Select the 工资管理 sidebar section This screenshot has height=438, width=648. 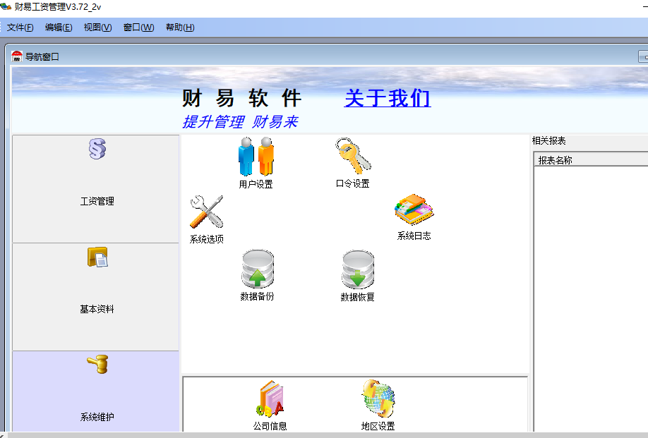click(x=96, y=189)
